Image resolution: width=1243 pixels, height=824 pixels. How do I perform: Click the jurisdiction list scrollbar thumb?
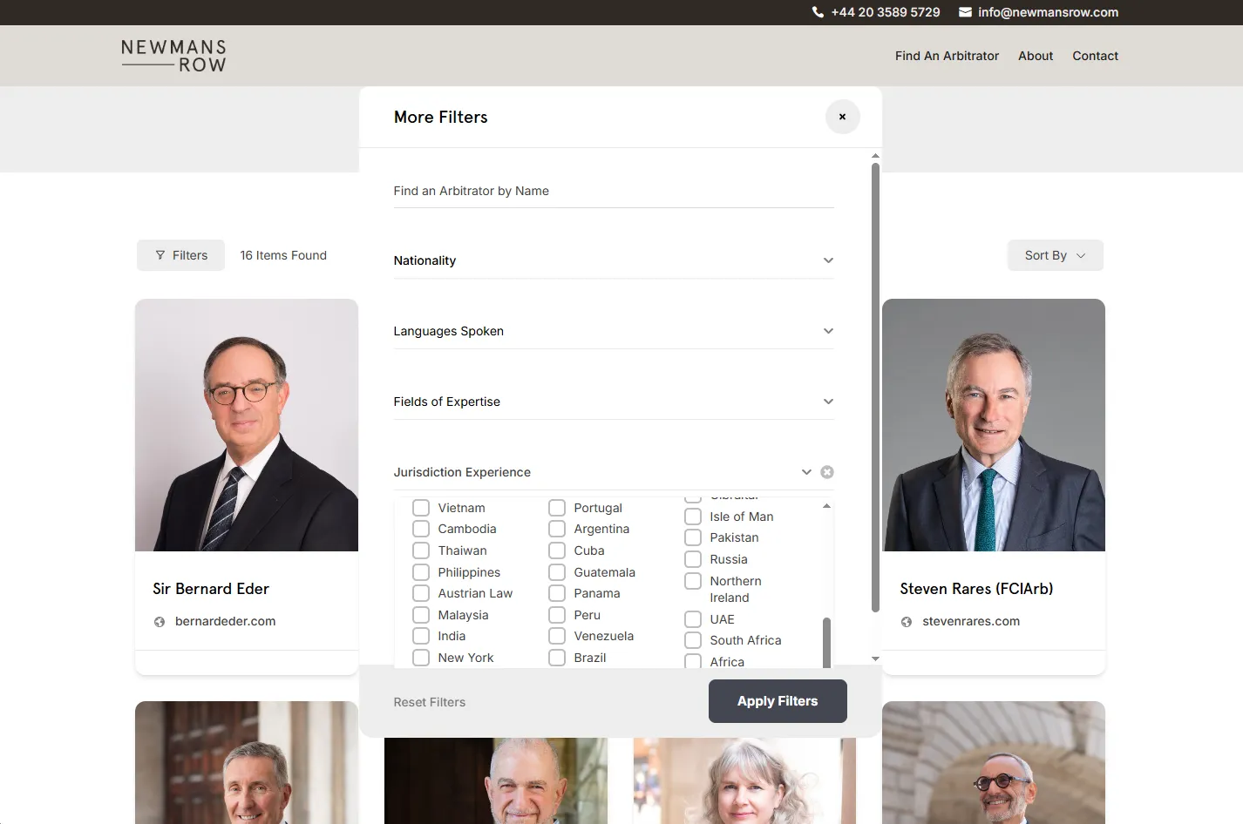pyautogui.click(x=826, y=643)
